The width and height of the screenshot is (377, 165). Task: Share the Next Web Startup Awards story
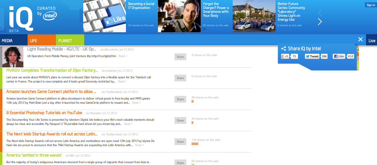pyautogui.click(x=180, y=142)
